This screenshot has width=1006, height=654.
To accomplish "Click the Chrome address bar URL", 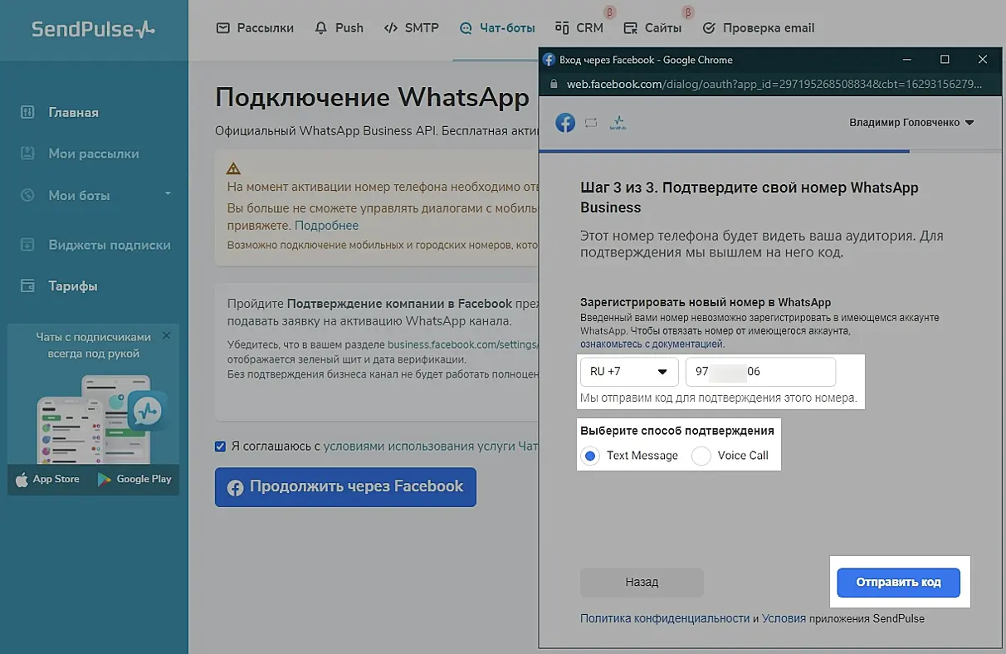I will click(x=774, y=84).
